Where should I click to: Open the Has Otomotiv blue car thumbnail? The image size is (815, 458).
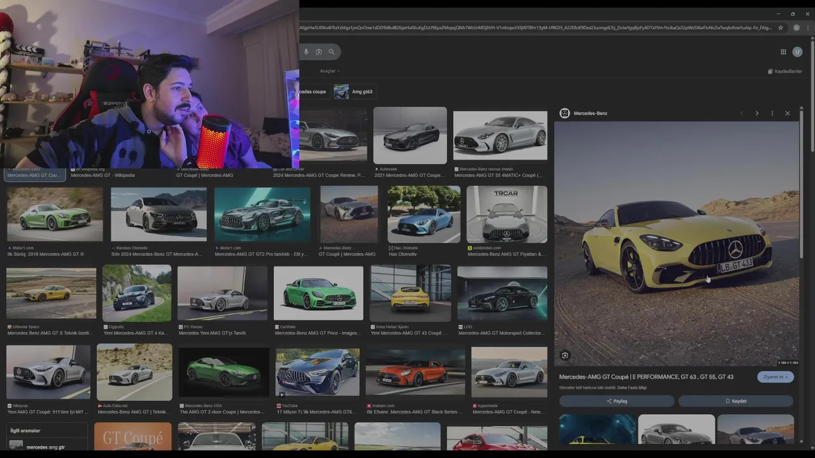(x=424, y=214)
